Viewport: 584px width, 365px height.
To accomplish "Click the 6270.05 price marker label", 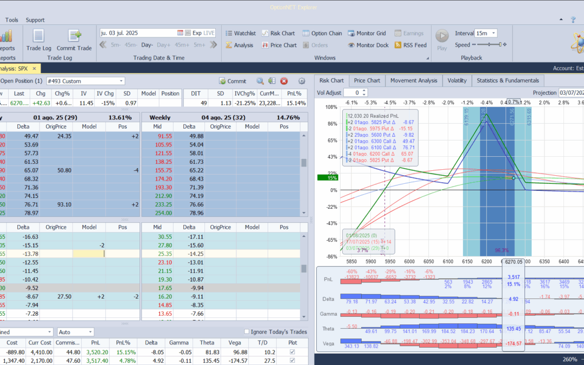I will [x=514, y=262].
